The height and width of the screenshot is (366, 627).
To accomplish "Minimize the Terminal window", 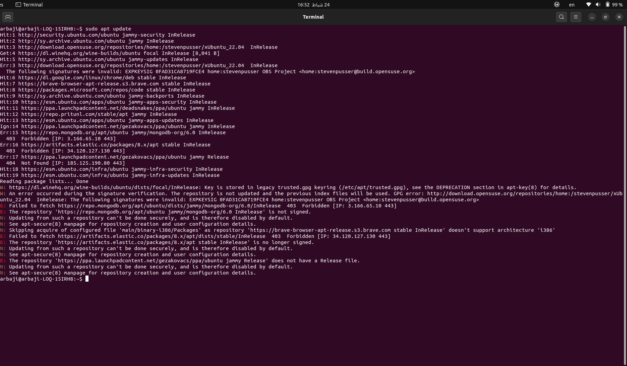I will [592, 17].
